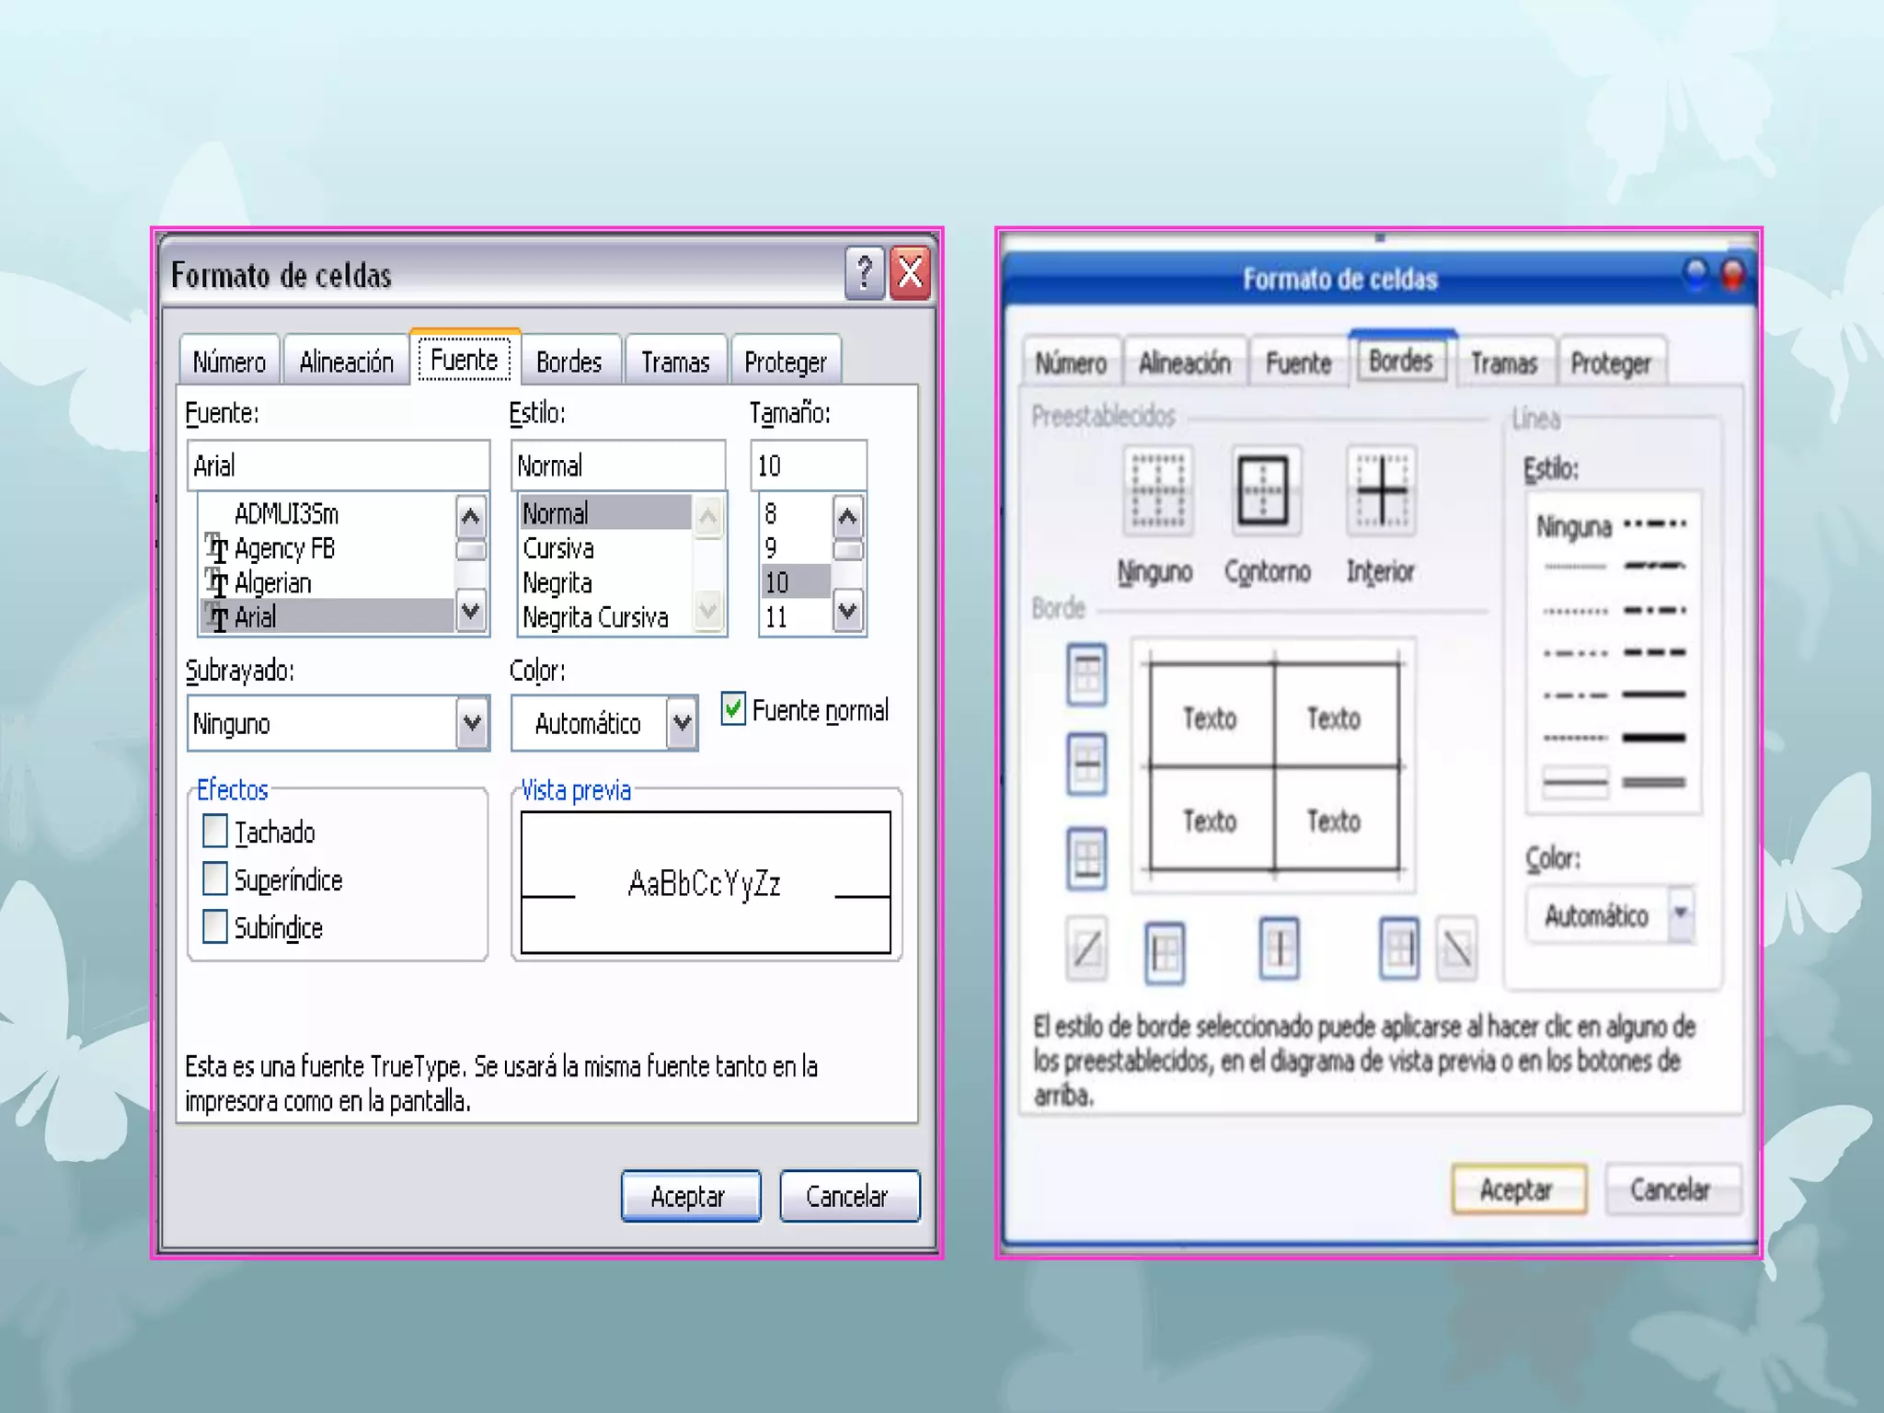Switch to Proteger tab in left dialog
Screen dimensions: 1884x1413
(x=786, y=362)
